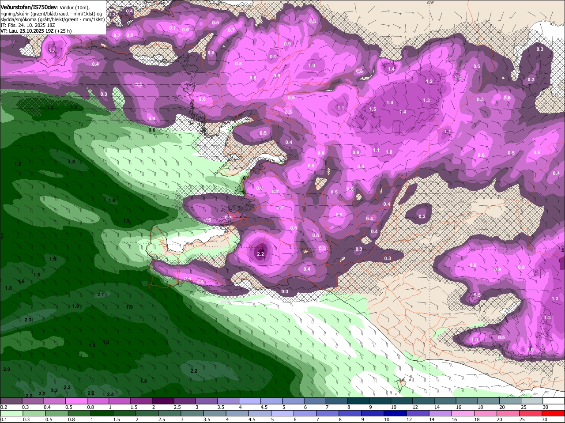Click the 0.2 label in the snow legend
This screenshot has width=565, height=423.
4,407
